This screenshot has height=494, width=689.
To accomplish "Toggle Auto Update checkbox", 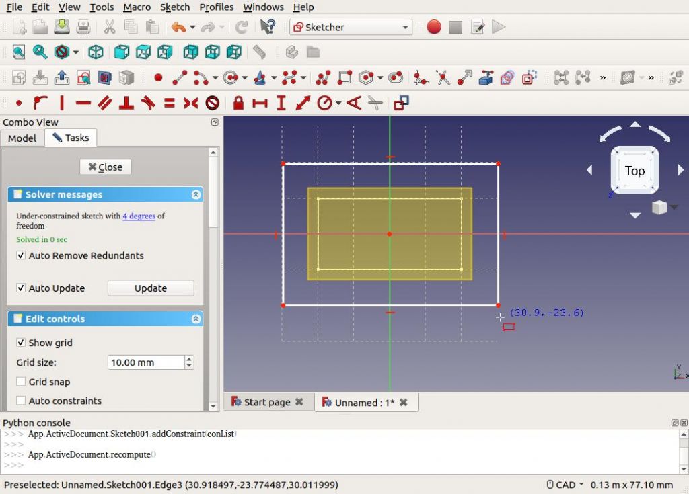I will click(21, 288).
